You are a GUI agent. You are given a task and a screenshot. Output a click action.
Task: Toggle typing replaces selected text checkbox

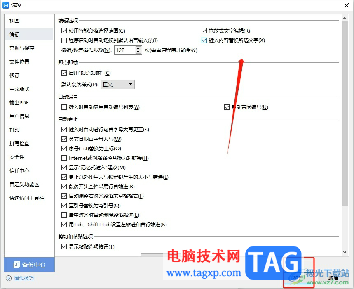[204, 40]
